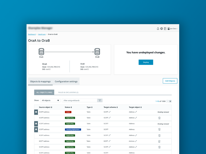Image resolution: width=206 pixels, height=154 pixels.
Task: Click Pending removal text in Error row
Action: pyautogui.click(x=163, y=112)
